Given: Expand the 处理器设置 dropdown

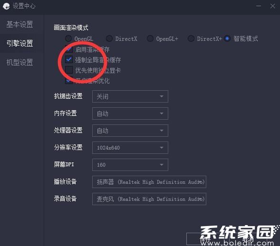Looking at the screenshot, I should 130,131.
